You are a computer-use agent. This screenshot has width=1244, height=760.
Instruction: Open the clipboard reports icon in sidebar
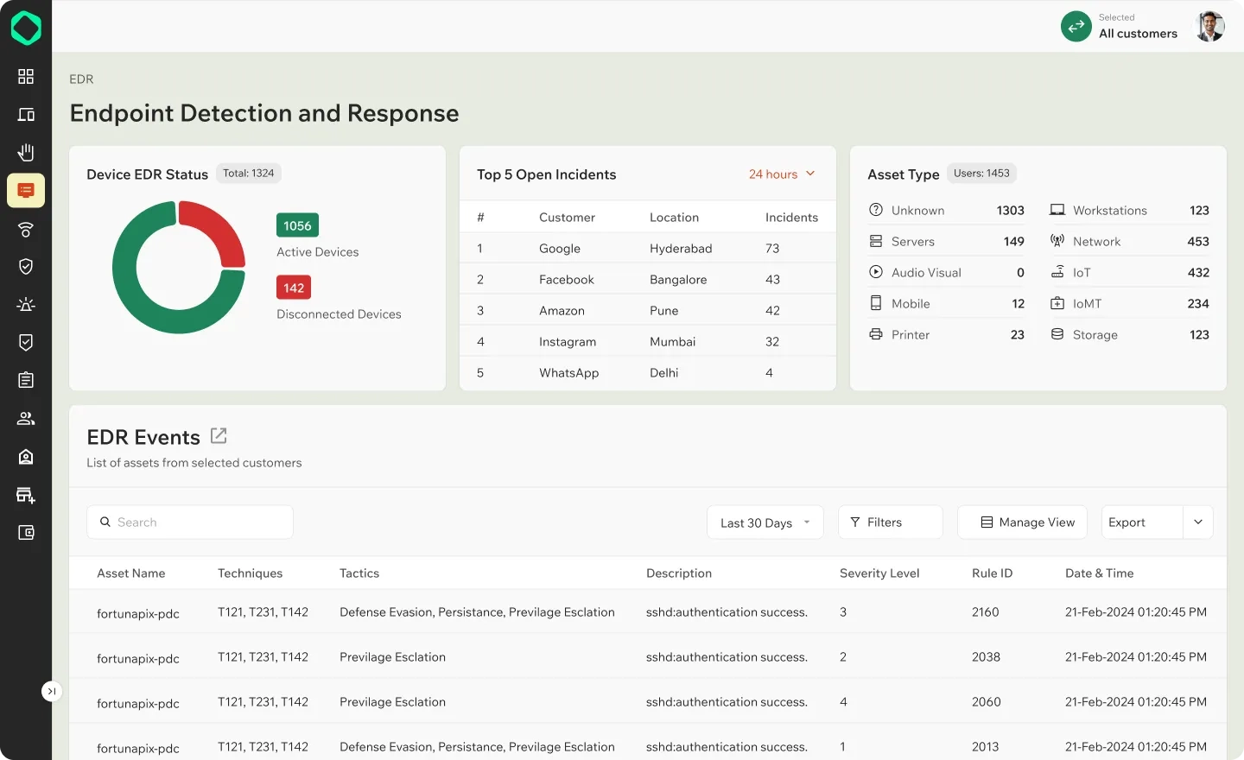tap(26, 380)
